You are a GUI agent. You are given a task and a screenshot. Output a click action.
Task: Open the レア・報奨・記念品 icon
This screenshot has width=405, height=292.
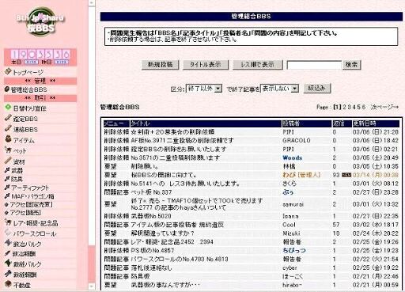(x=8, y=222)
